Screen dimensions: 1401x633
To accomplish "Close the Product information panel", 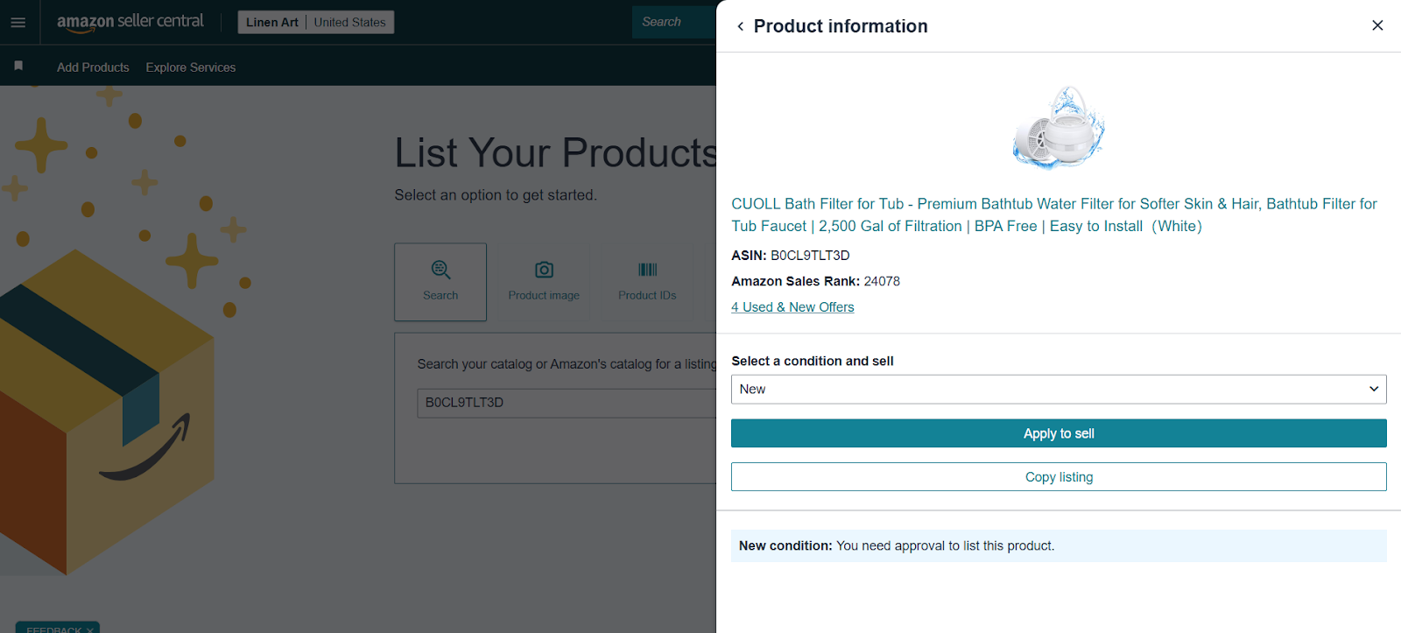I will 1377,25.
